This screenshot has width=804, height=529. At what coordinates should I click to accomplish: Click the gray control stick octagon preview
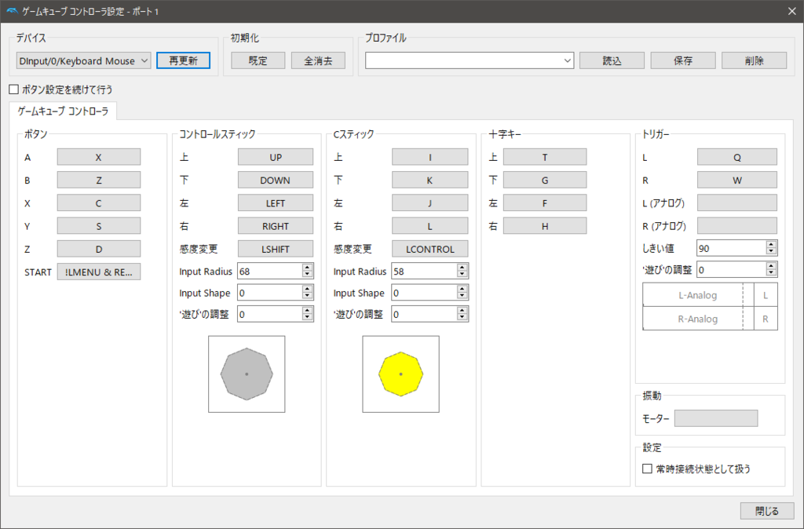point(247,374)
